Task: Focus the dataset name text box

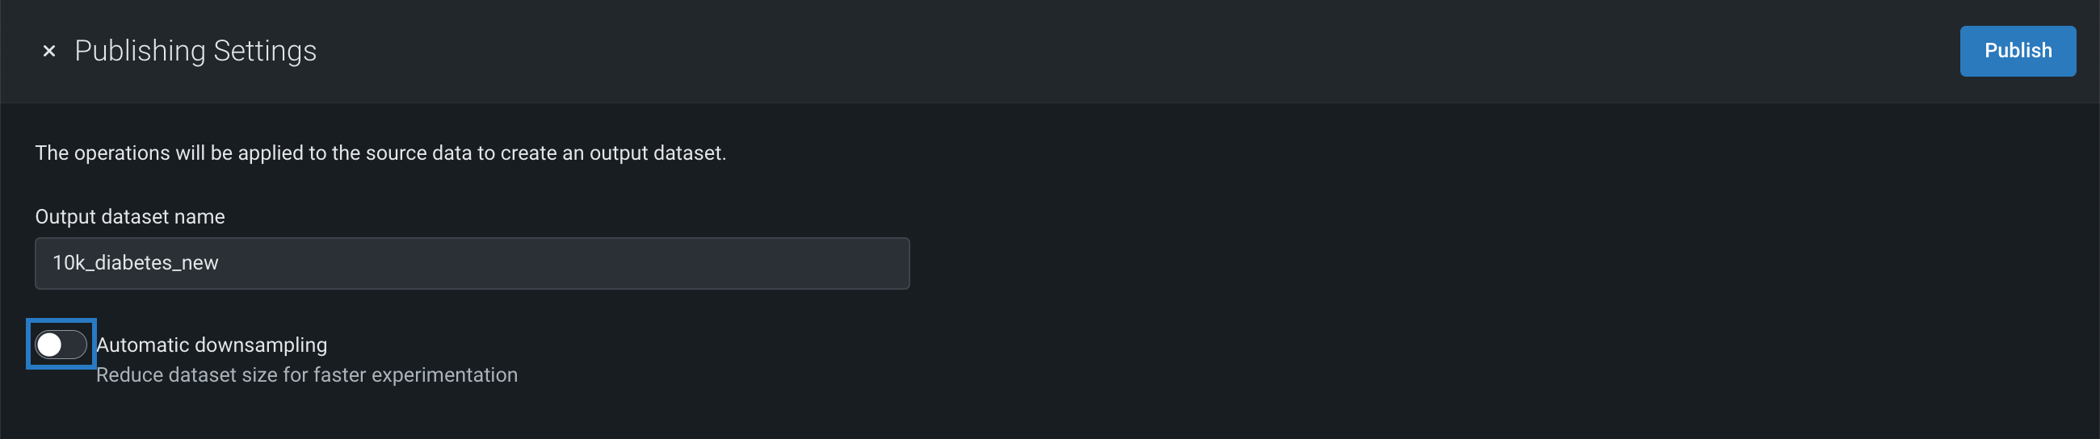Action: 471,263
